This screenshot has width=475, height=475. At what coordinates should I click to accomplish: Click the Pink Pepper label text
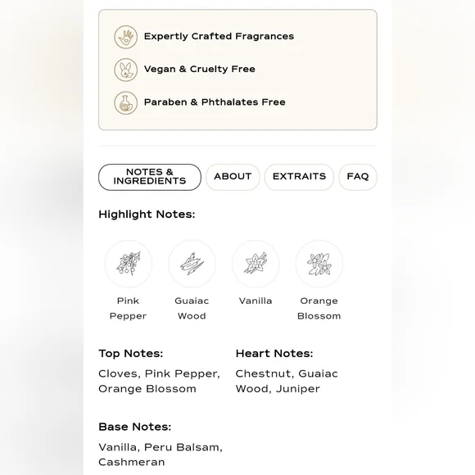[128, 309]
